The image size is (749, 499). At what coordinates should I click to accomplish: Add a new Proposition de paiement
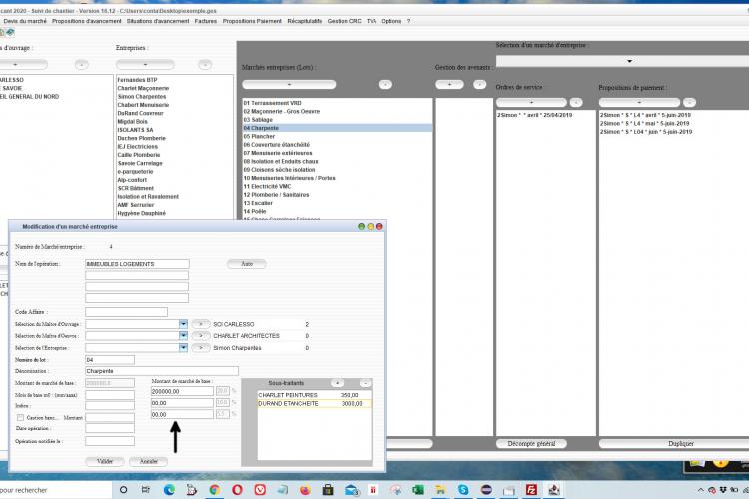[639, 102]
